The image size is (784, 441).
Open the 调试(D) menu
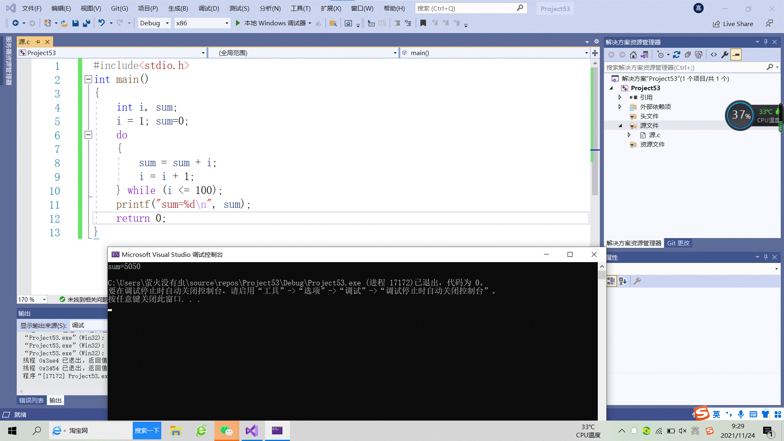209,8
